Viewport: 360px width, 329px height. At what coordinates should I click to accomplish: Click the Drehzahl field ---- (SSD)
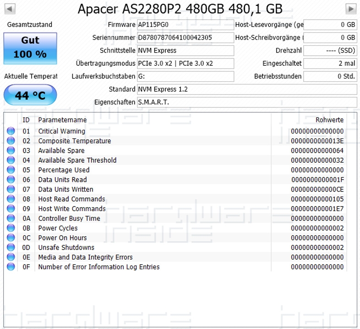tap(330, 50)
